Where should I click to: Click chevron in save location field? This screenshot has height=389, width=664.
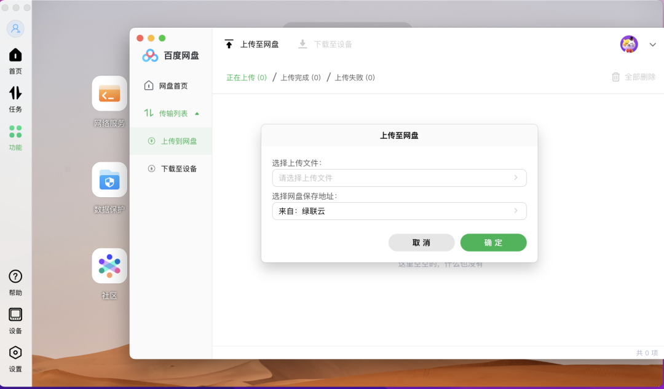pos(516,211)
